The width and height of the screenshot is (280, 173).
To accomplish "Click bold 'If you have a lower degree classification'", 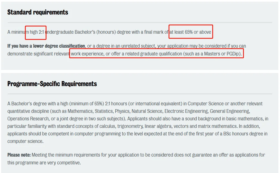I will (x=46, y=46).
